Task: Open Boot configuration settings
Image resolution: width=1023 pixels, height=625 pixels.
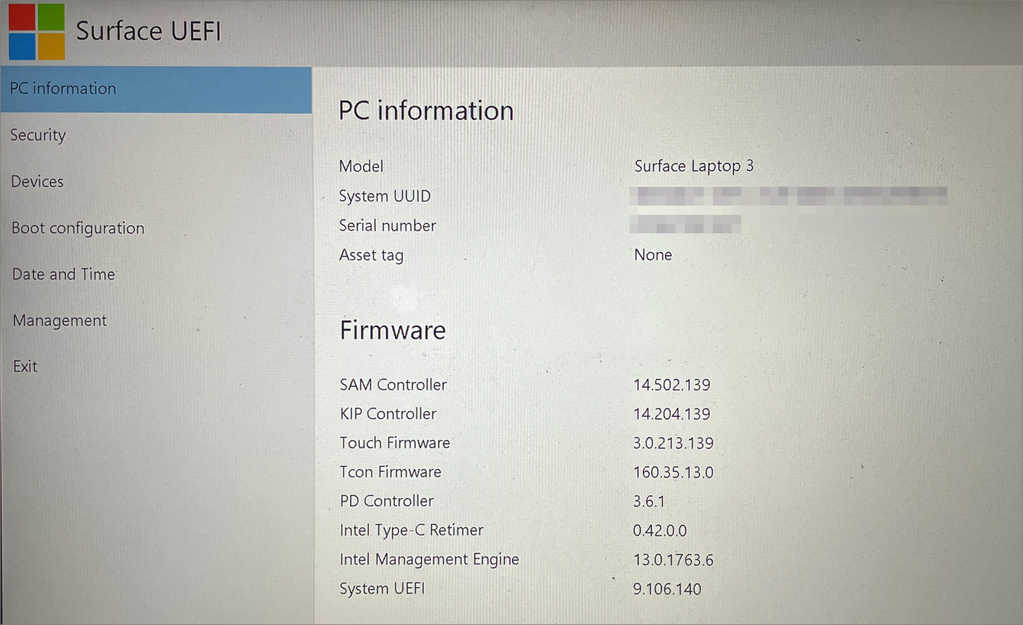Action: click(x=77, y=228)
